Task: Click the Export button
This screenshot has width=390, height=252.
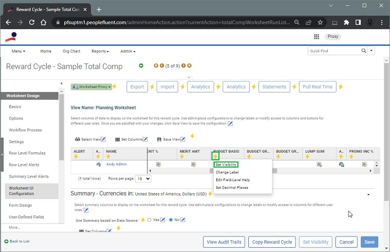Action: tap(137, 87)
